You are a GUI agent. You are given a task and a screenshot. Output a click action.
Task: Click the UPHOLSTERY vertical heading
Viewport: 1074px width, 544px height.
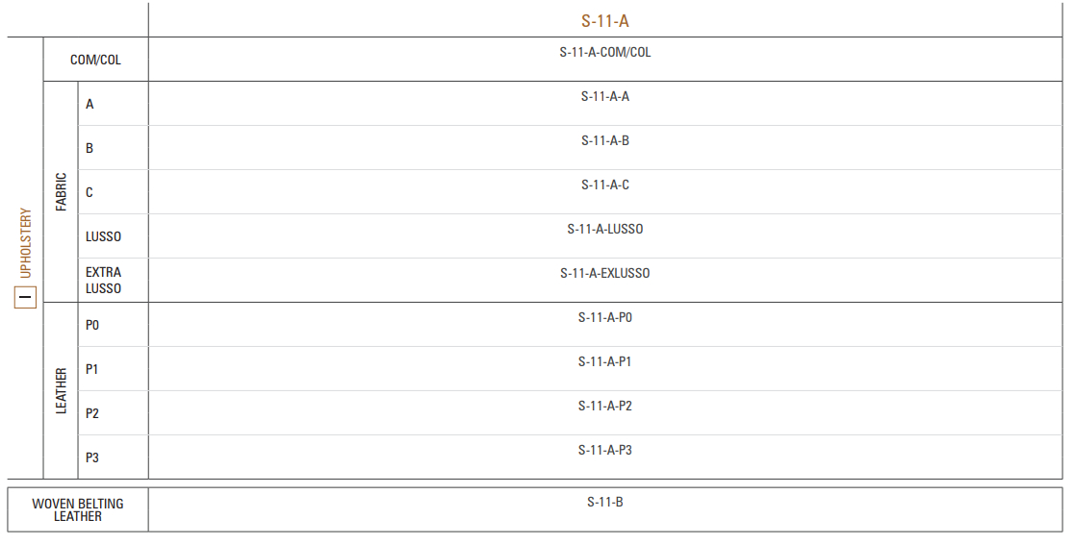pyautogui.click(x=25, y=243)
